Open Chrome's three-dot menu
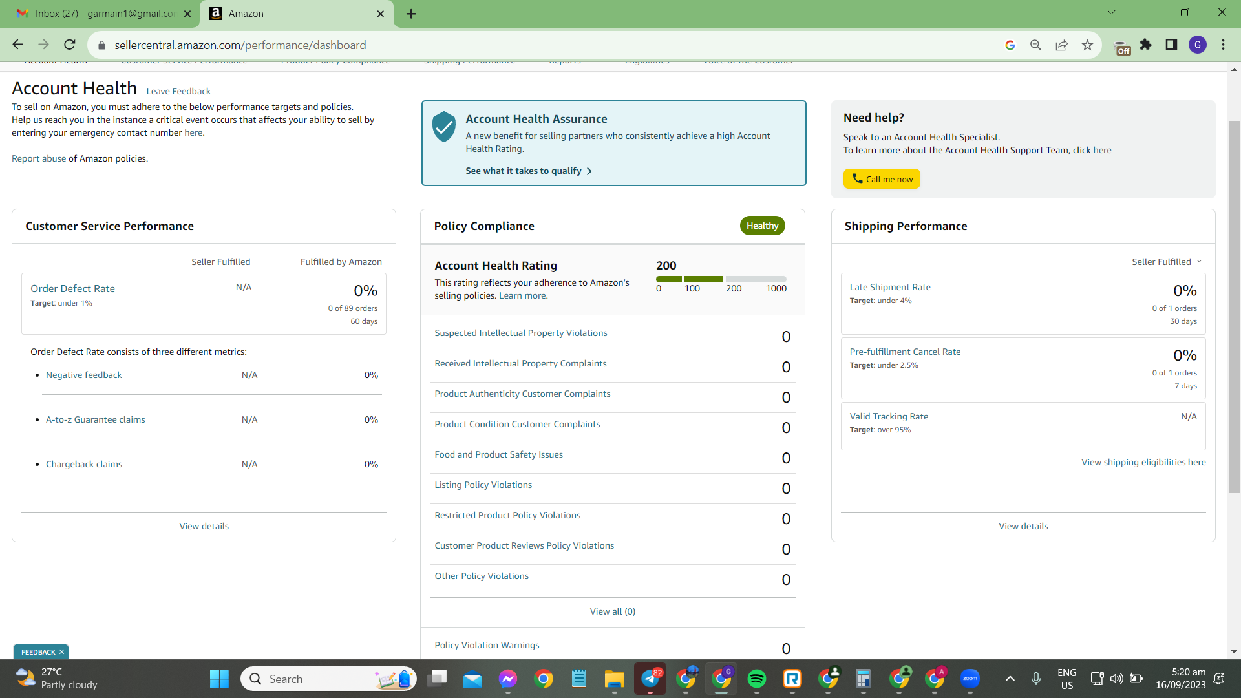 click(1223, 45)
